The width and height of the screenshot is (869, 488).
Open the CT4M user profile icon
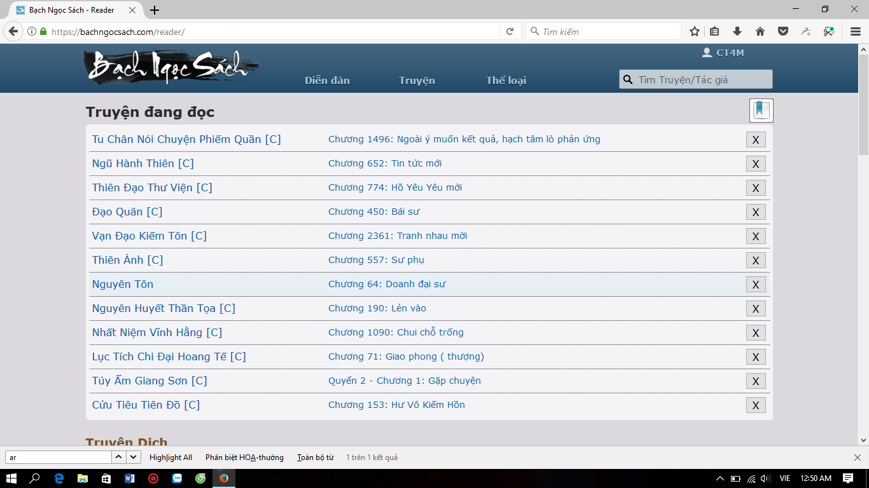(707, 53)
